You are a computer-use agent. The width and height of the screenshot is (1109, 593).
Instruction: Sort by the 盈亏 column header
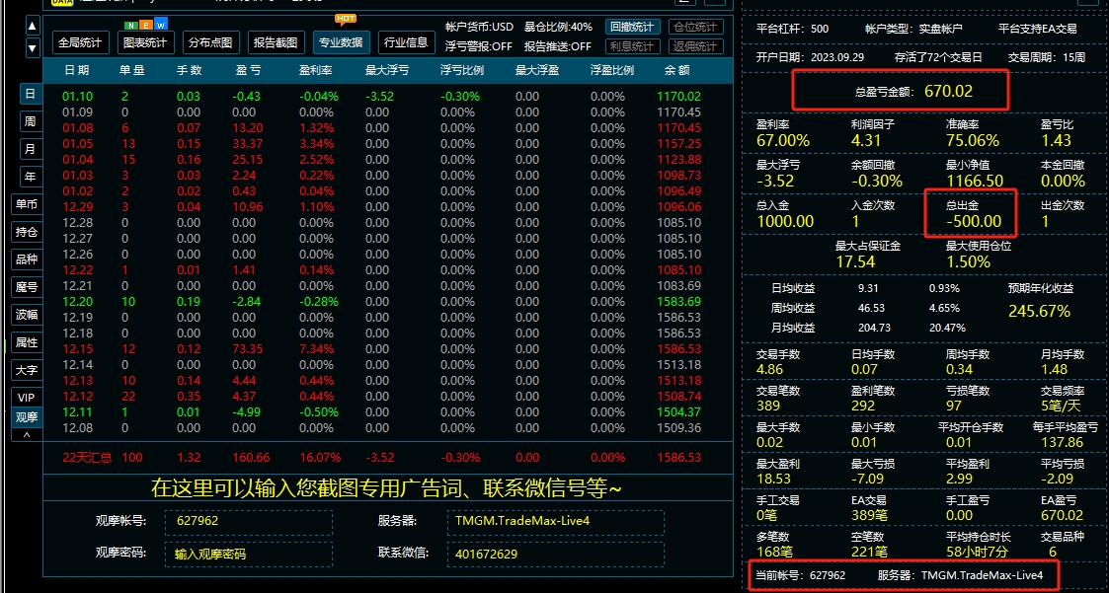248,70
